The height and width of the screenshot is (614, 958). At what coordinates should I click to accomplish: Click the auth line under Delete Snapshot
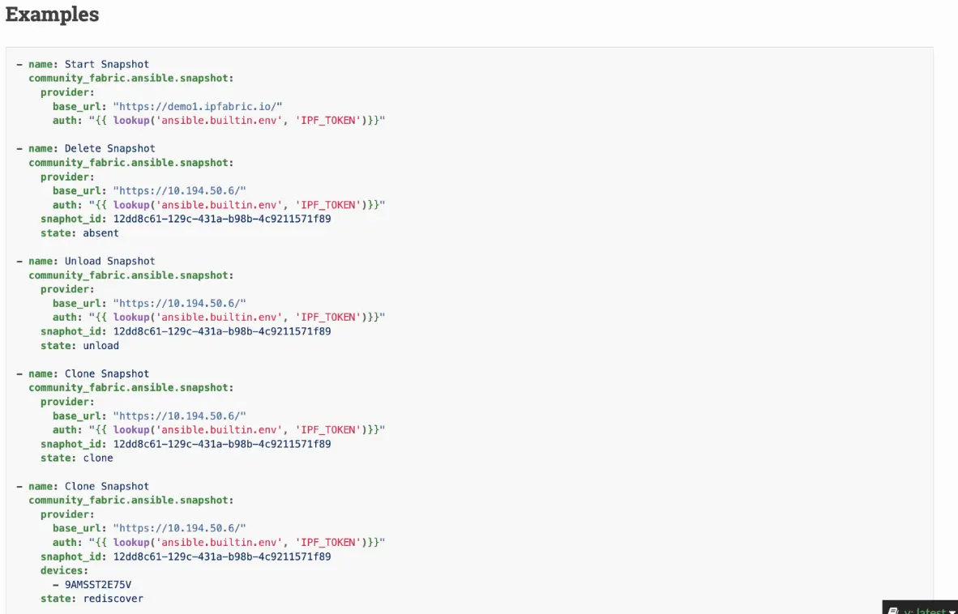(219, 205)
